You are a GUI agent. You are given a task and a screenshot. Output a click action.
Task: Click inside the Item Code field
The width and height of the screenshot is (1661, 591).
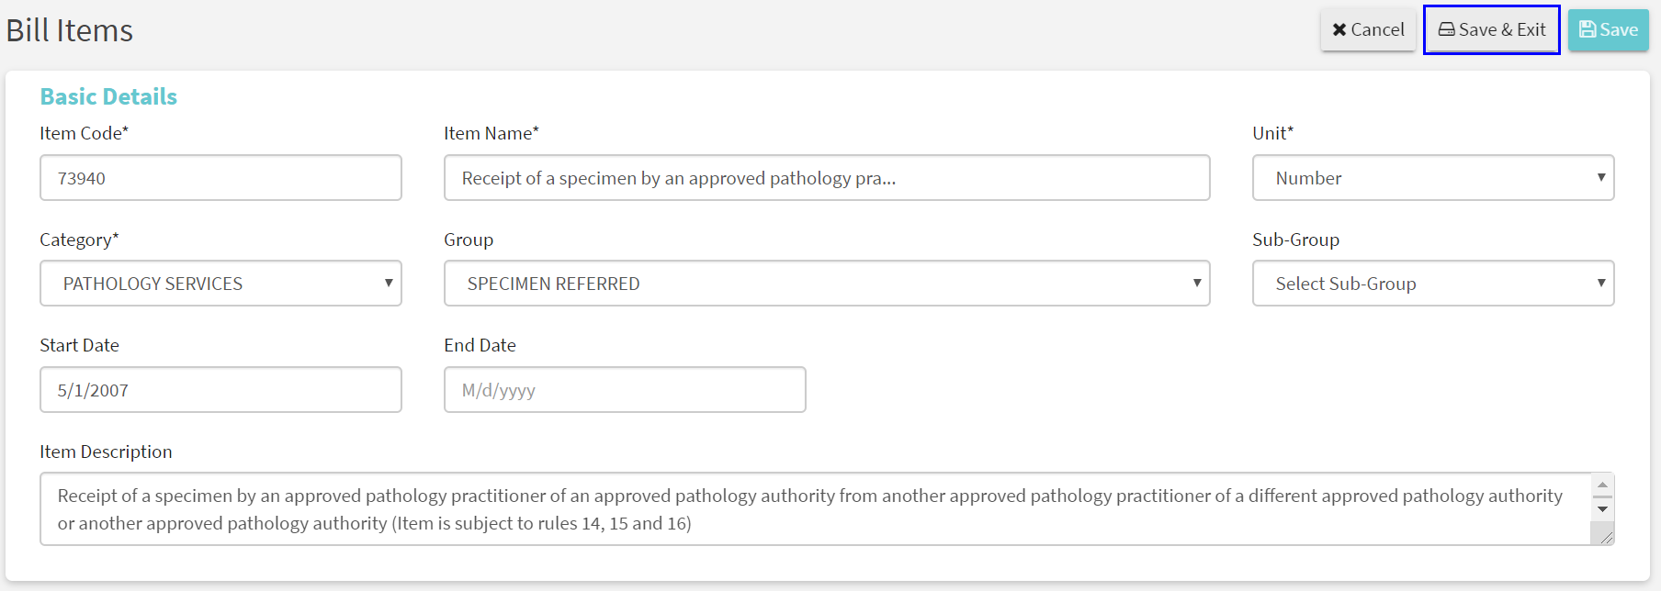pos(220,177)
